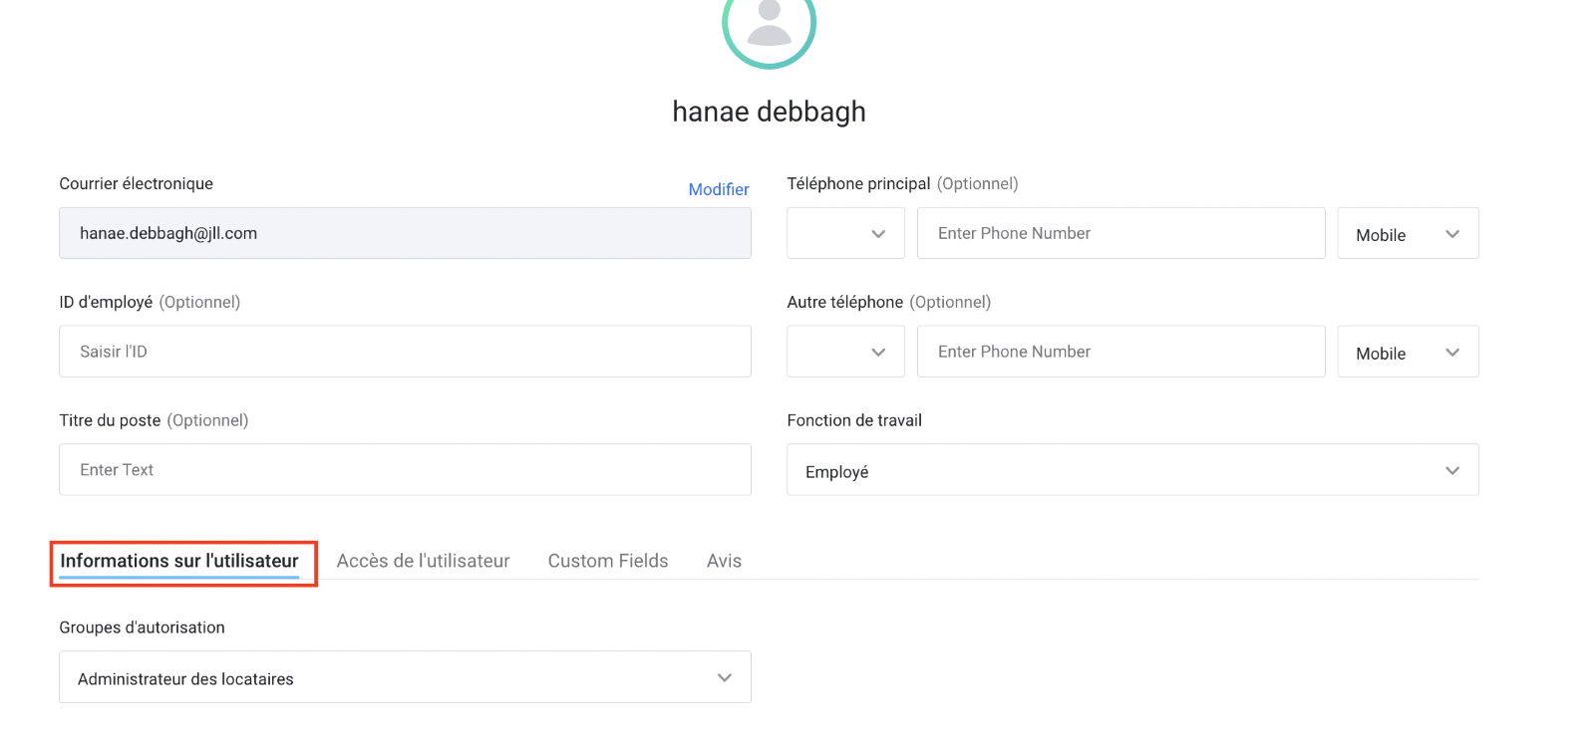Click the Autre téléphone number input
This screenshot has height=747, width=1595.
coord(1120,352)
